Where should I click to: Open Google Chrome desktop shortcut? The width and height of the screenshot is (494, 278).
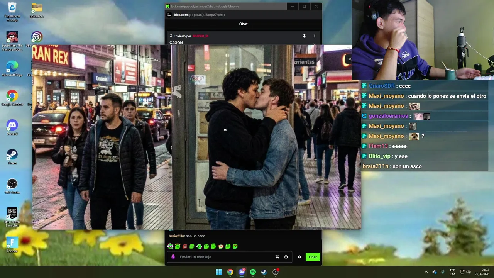tap(12, 98)
